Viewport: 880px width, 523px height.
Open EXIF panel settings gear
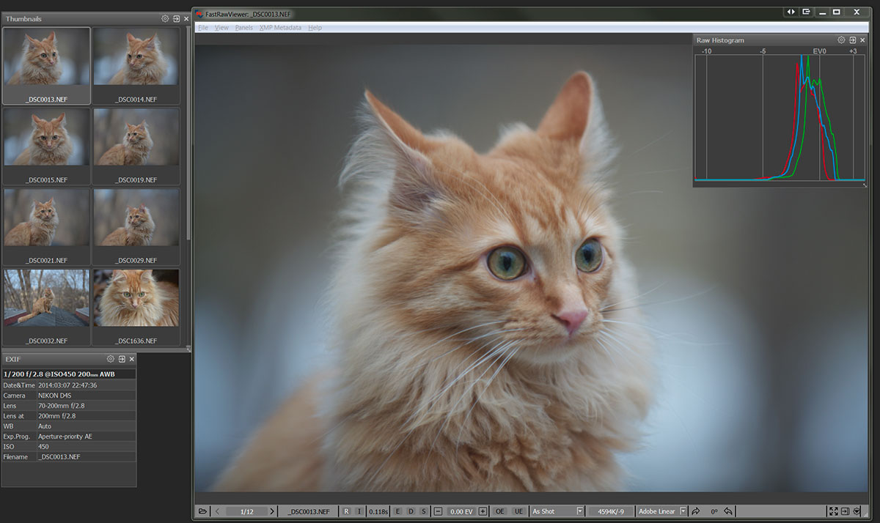[111, 359]
